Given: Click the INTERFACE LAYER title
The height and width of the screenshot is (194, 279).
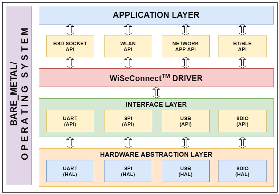Looking at the screenshot, I should click(x=156, y=104).
